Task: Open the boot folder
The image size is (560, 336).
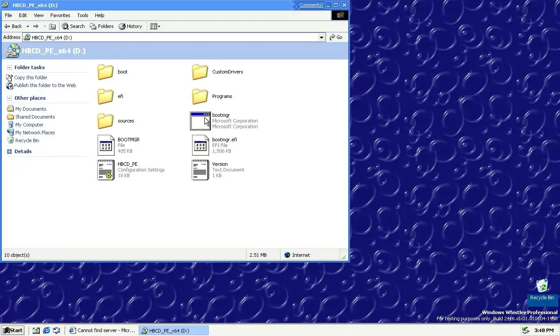Action: coord(105,72)
